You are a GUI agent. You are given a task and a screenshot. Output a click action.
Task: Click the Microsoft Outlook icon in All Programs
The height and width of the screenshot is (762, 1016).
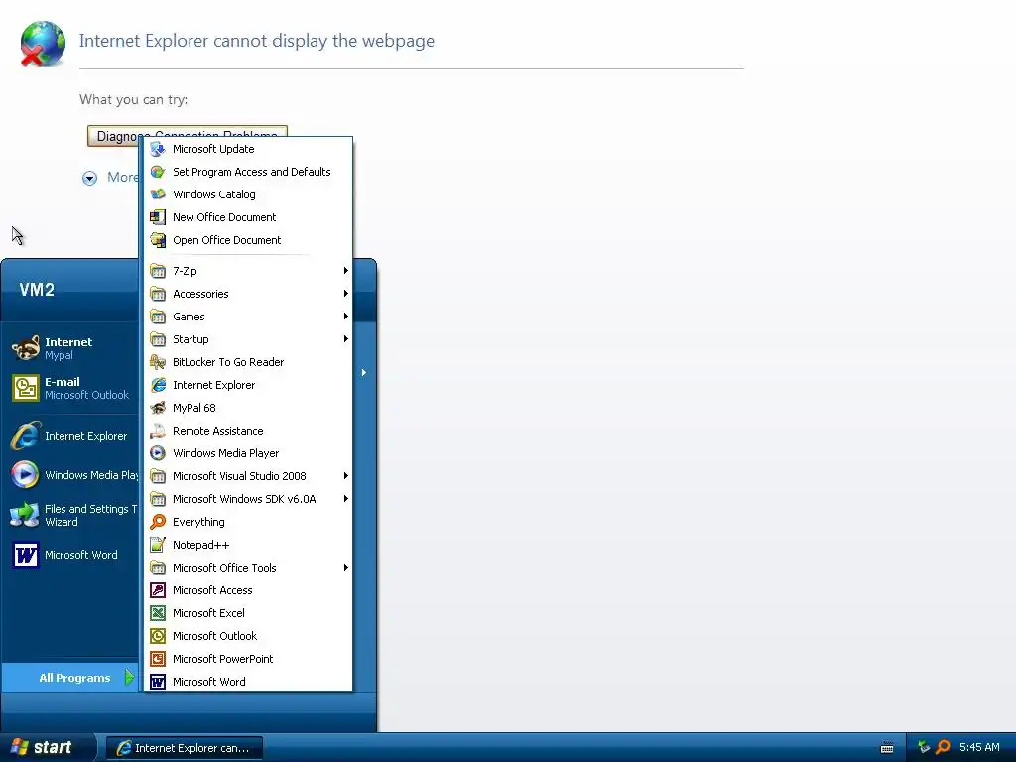tap(158, 636)
